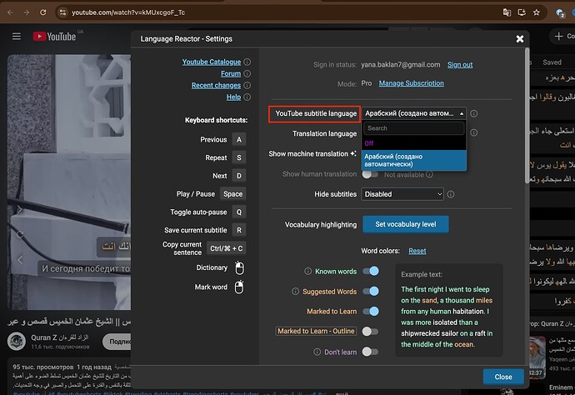575x395 pixels.
Task: Toggle Show human translation switch
Action: pyautogui.click(x=370, y=174)
